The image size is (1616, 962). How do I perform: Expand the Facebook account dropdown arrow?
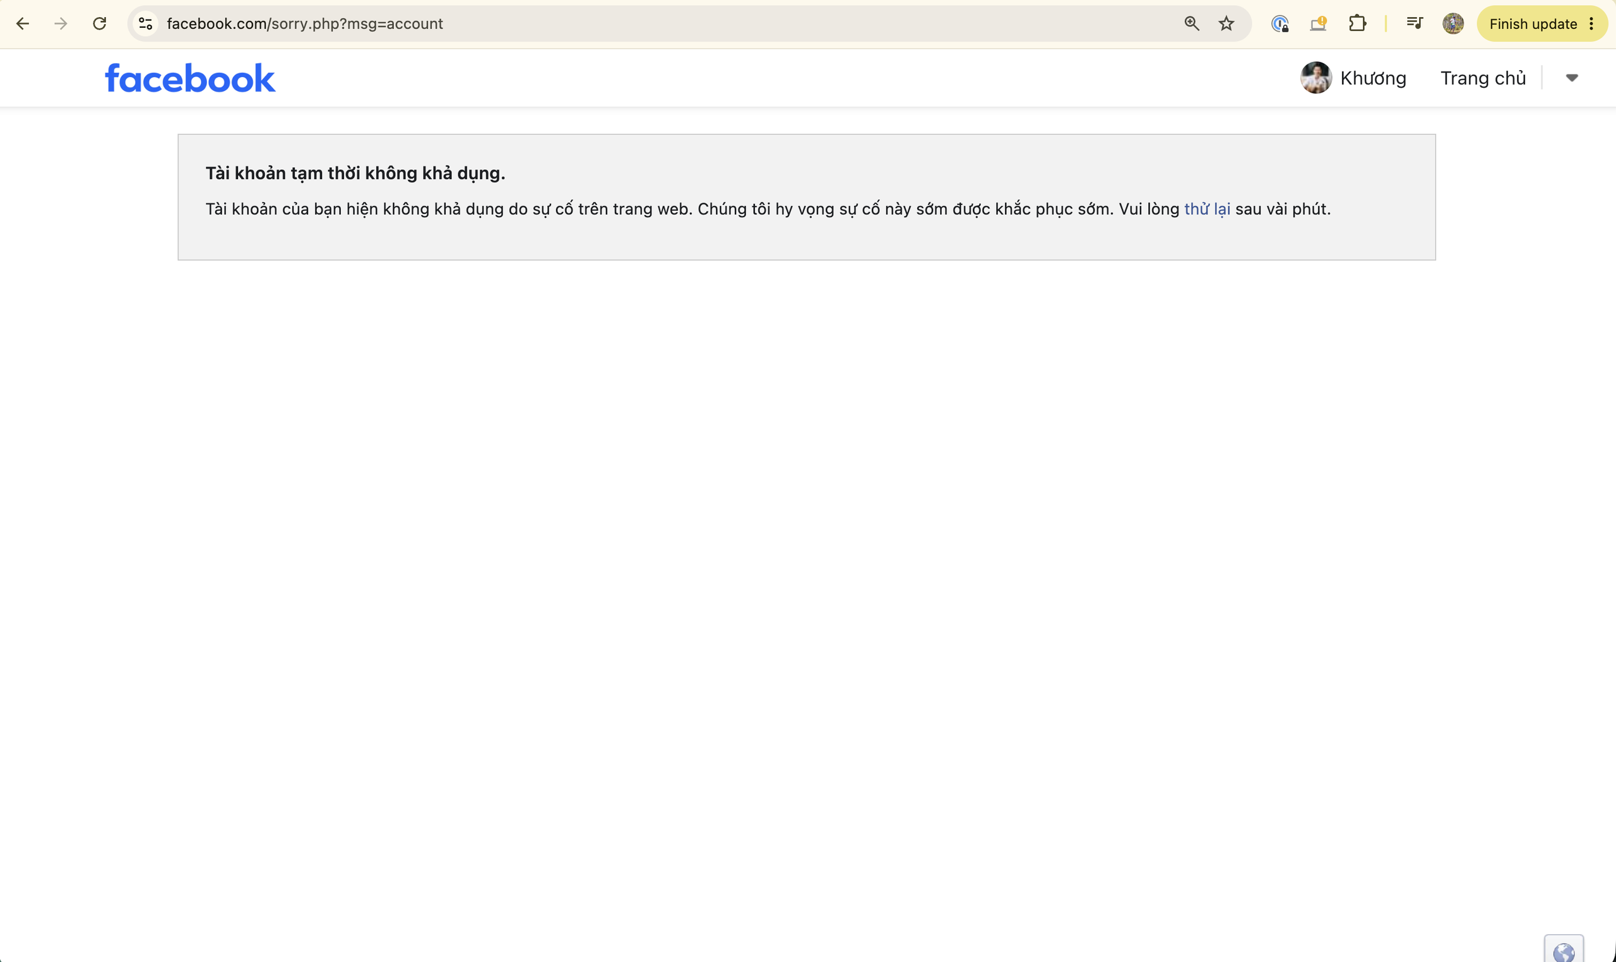tap(1572, 78)
